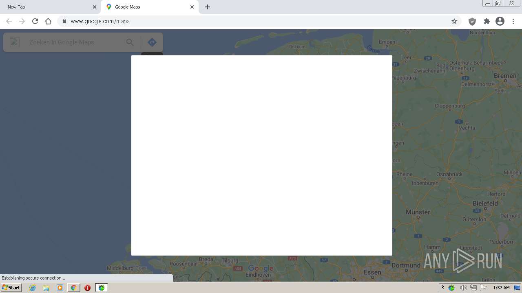
Task: Click the Google logo on the map
Action: click(x=261, y=268)
